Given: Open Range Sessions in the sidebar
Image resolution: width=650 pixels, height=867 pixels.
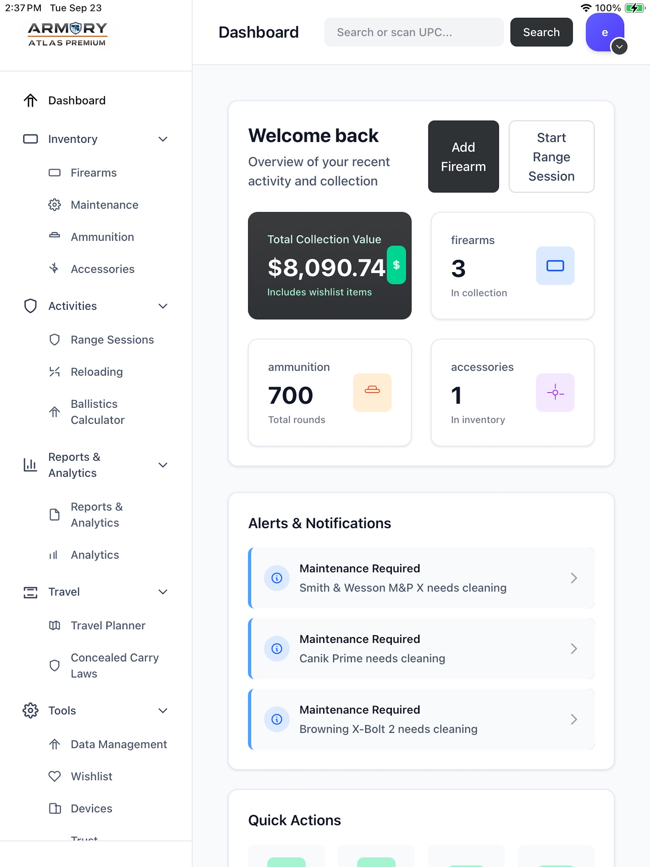Looking at the screenshot, I should pyautogui.click(x=112, y=340).
